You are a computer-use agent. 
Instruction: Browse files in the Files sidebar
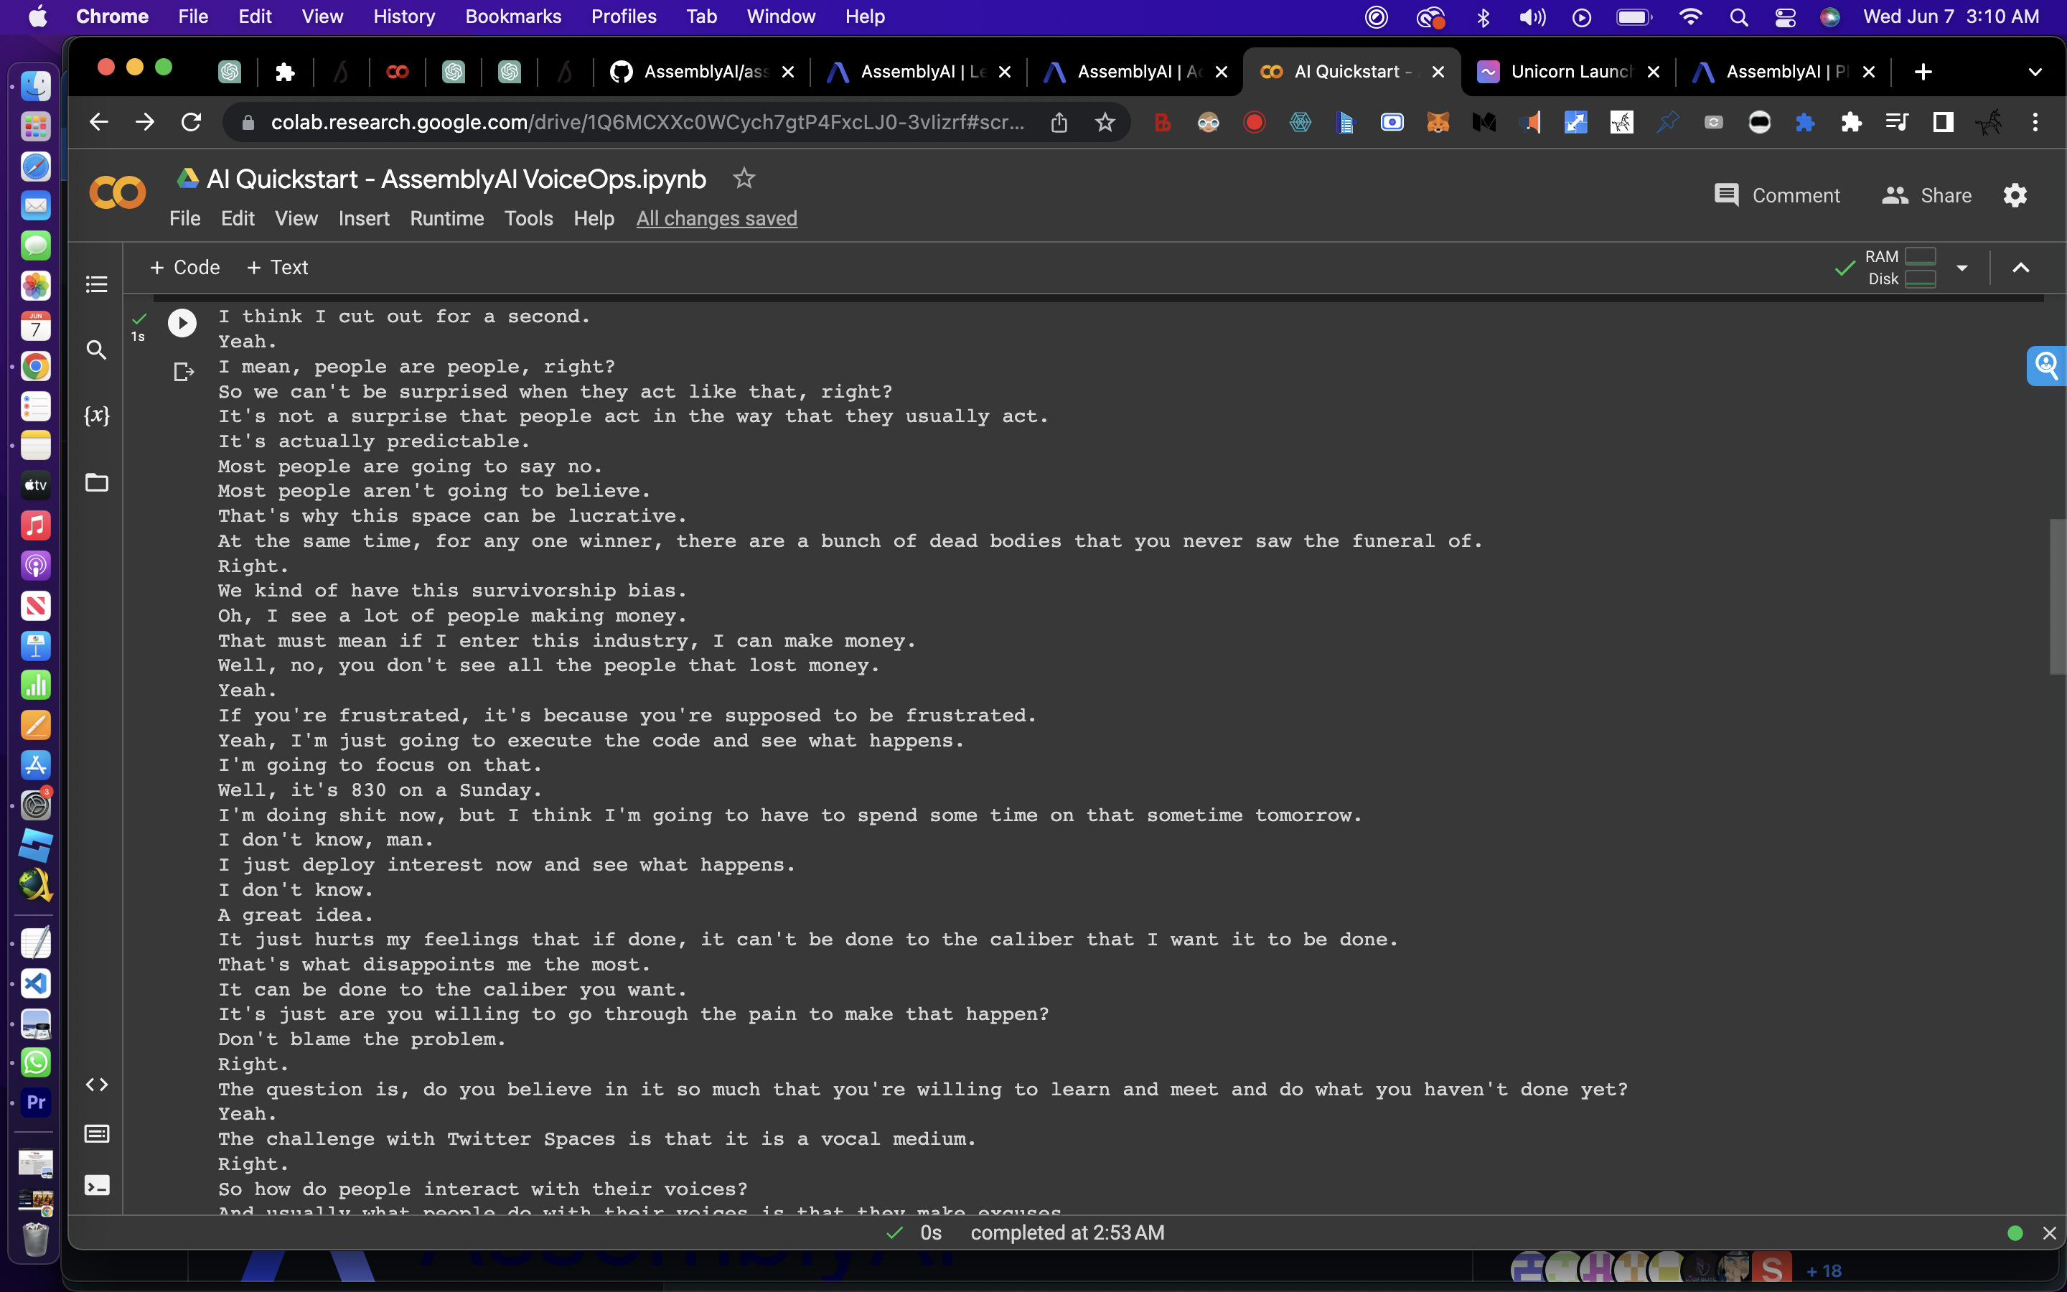(x=96, y=483)
